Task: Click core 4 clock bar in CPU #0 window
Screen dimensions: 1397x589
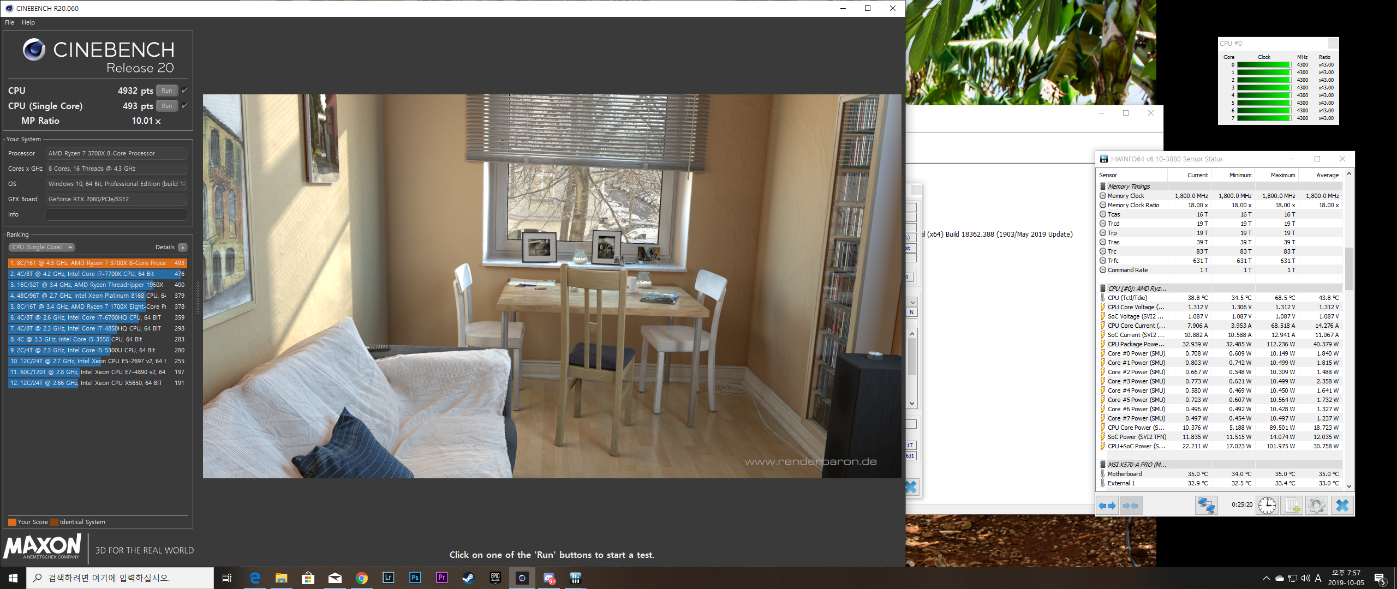Action: pos(1263,95)
